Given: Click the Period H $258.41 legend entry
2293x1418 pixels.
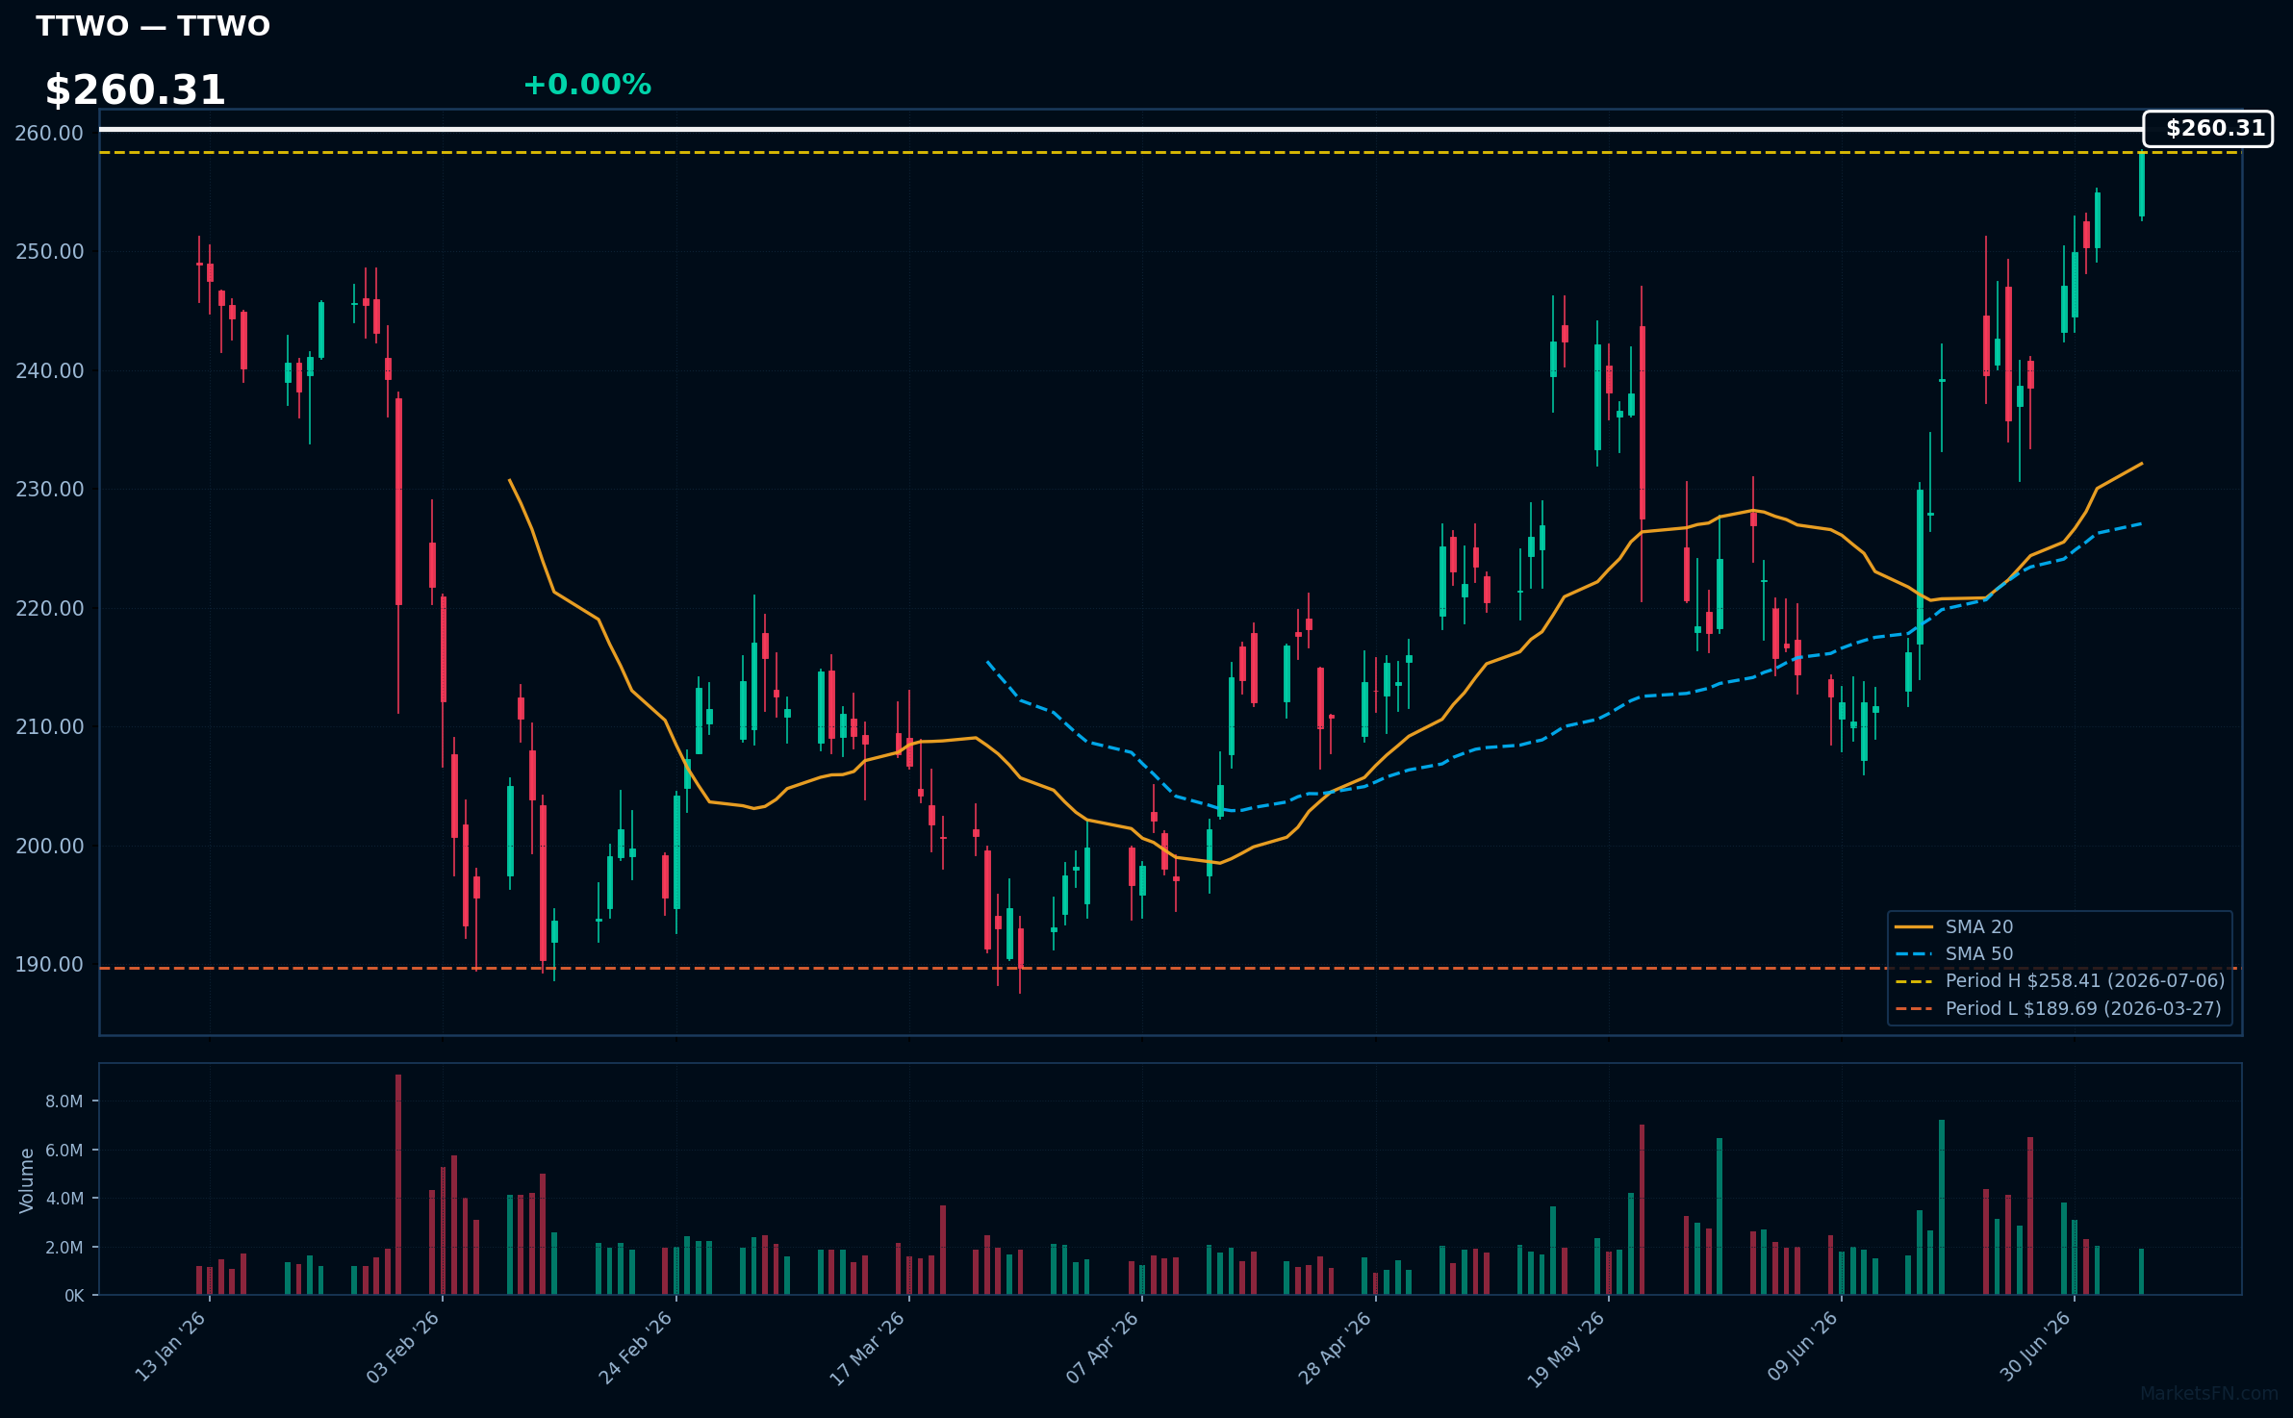Looking at the screenshot, I should point(2085,981).
